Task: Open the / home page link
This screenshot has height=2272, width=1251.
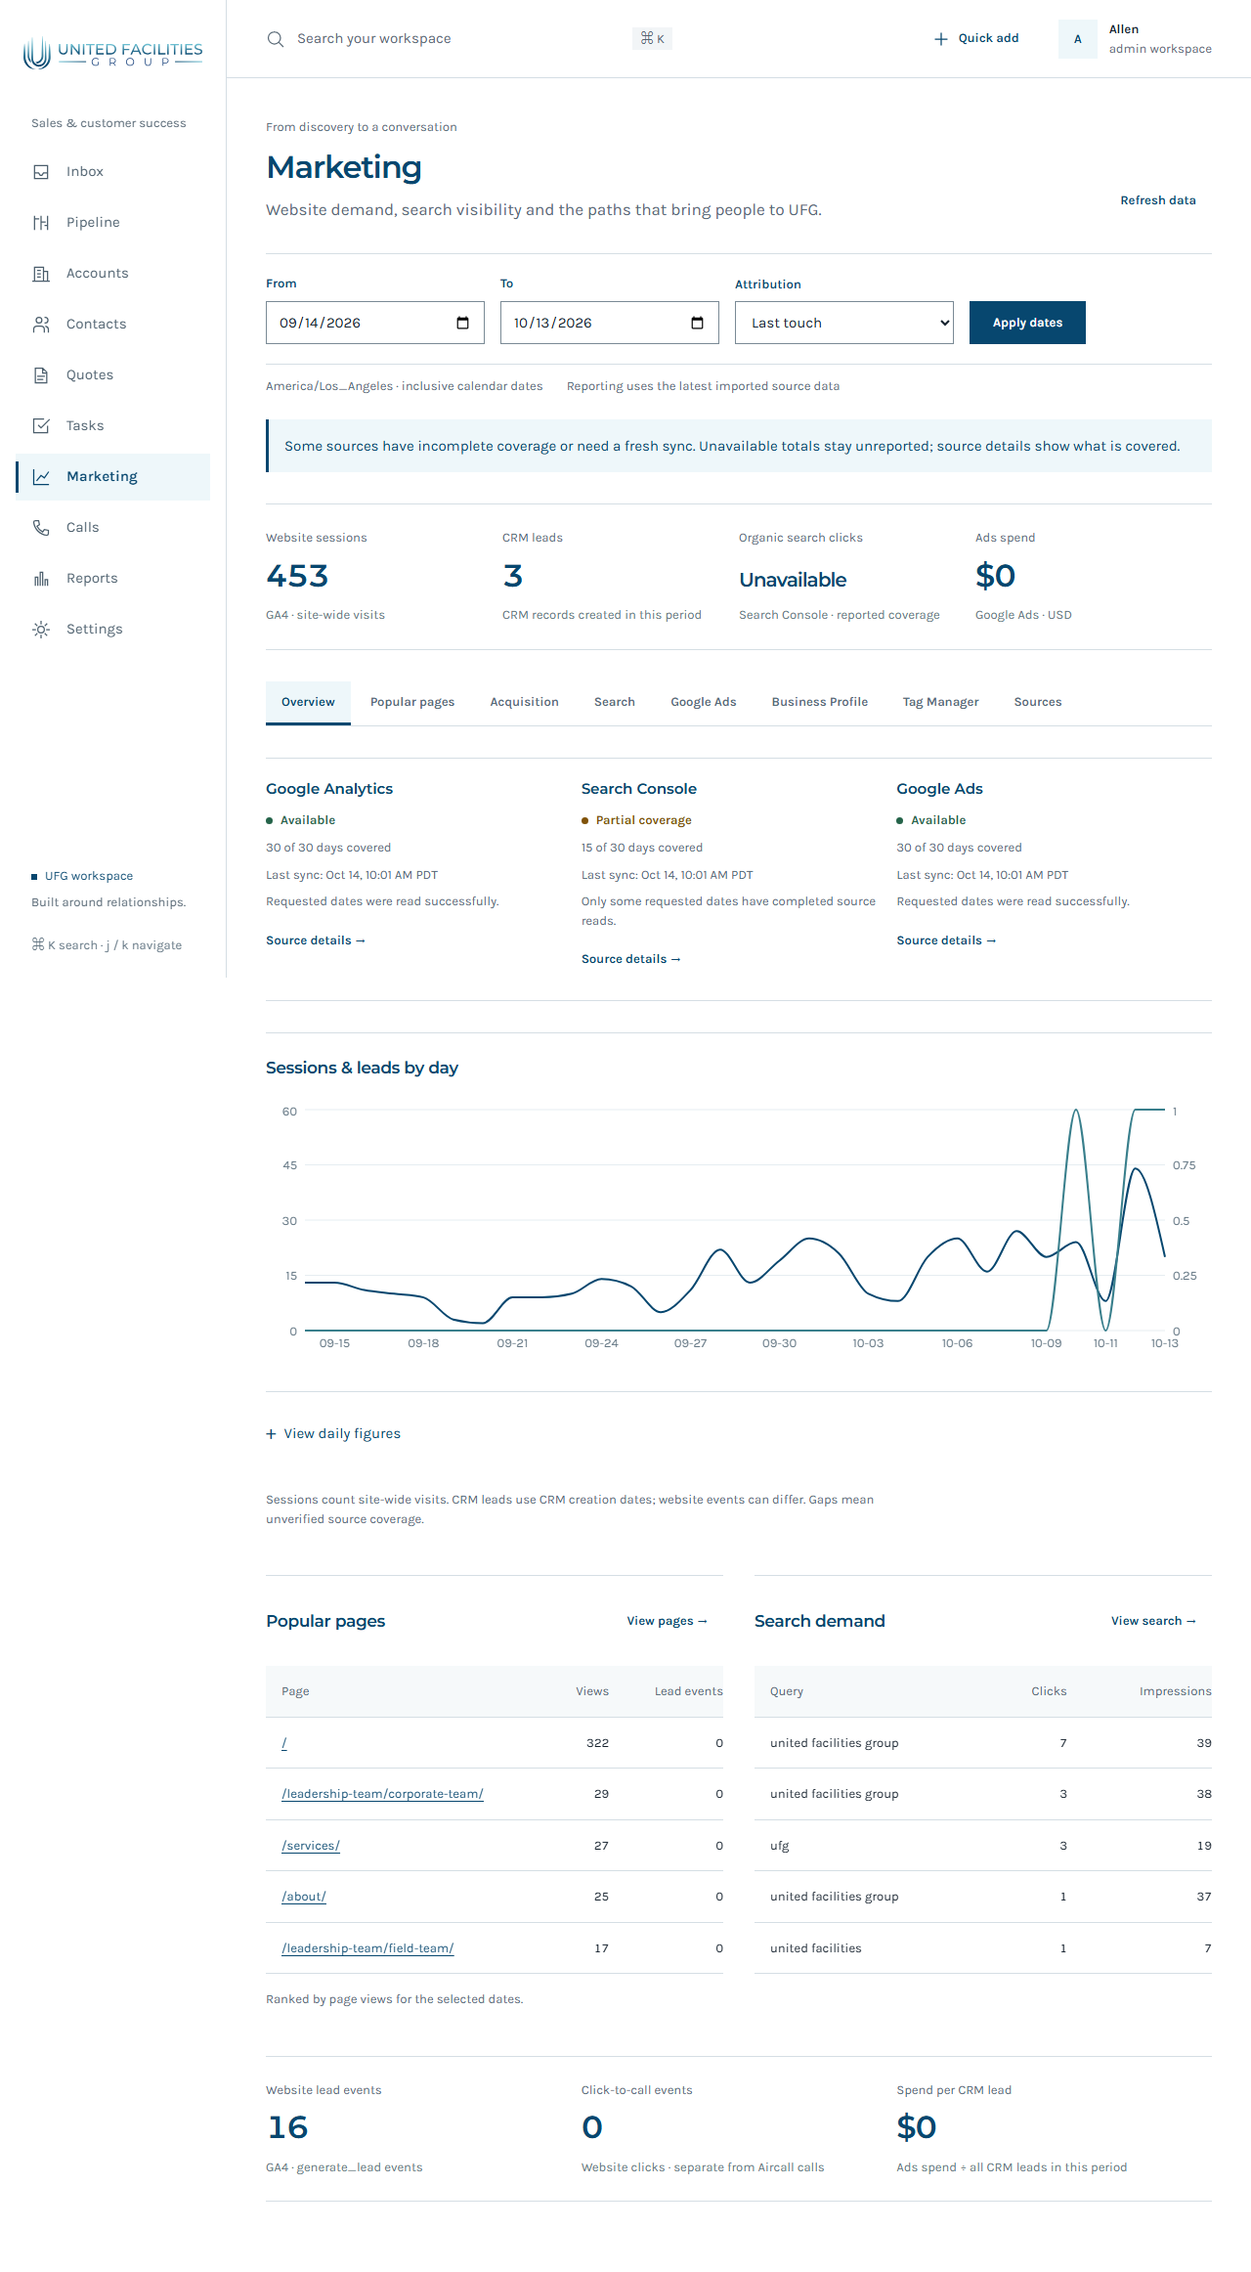Action: pos(284,1743)
